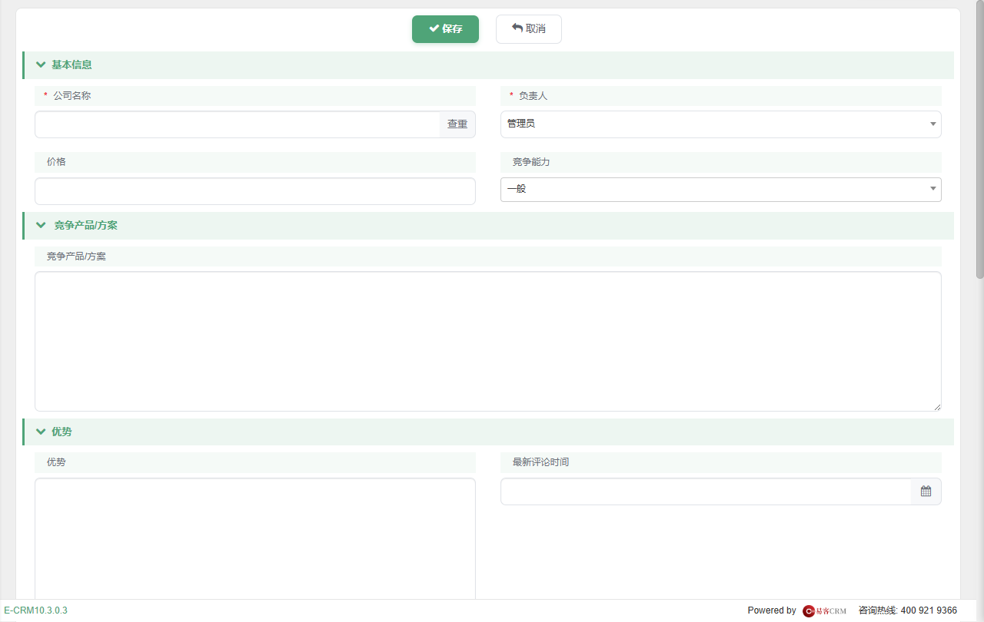This screenshot has height=622, width=984.
Task: Focus the 价格 input field
Action: click(255, 191)
